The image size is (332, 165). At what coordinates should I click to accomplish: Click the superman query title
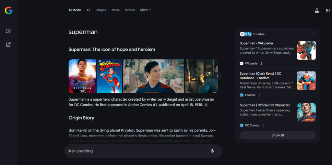(83, 32)
